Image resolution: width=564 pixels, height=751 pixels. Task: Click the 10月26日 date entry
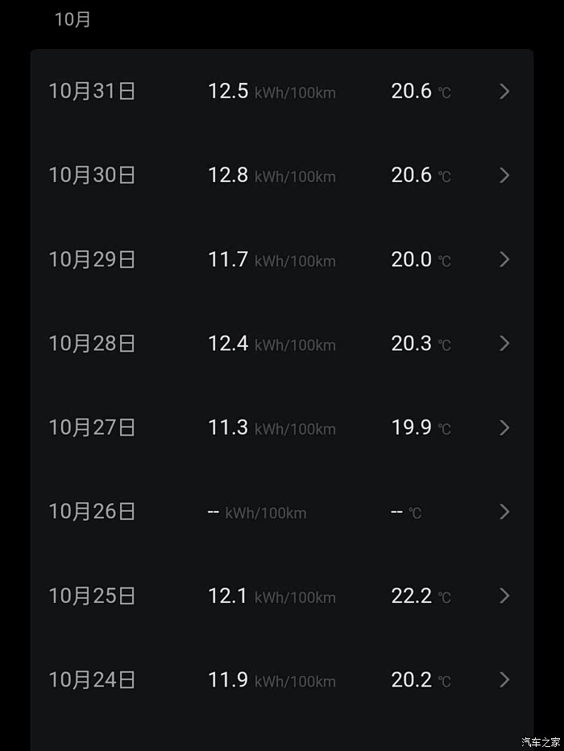click(92, 512)
